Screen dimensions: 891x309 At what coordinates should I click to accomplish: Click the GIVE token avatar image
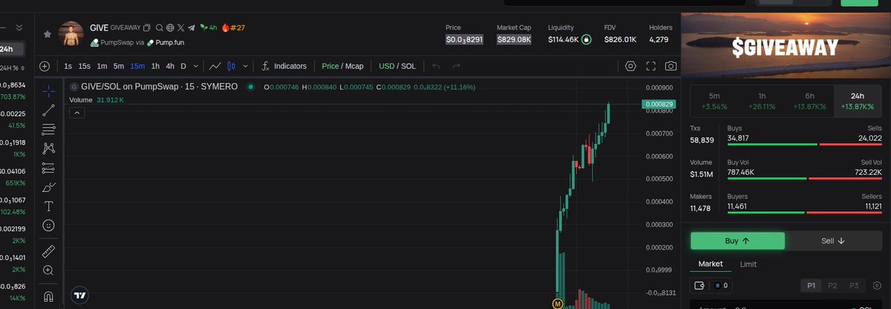71,35
